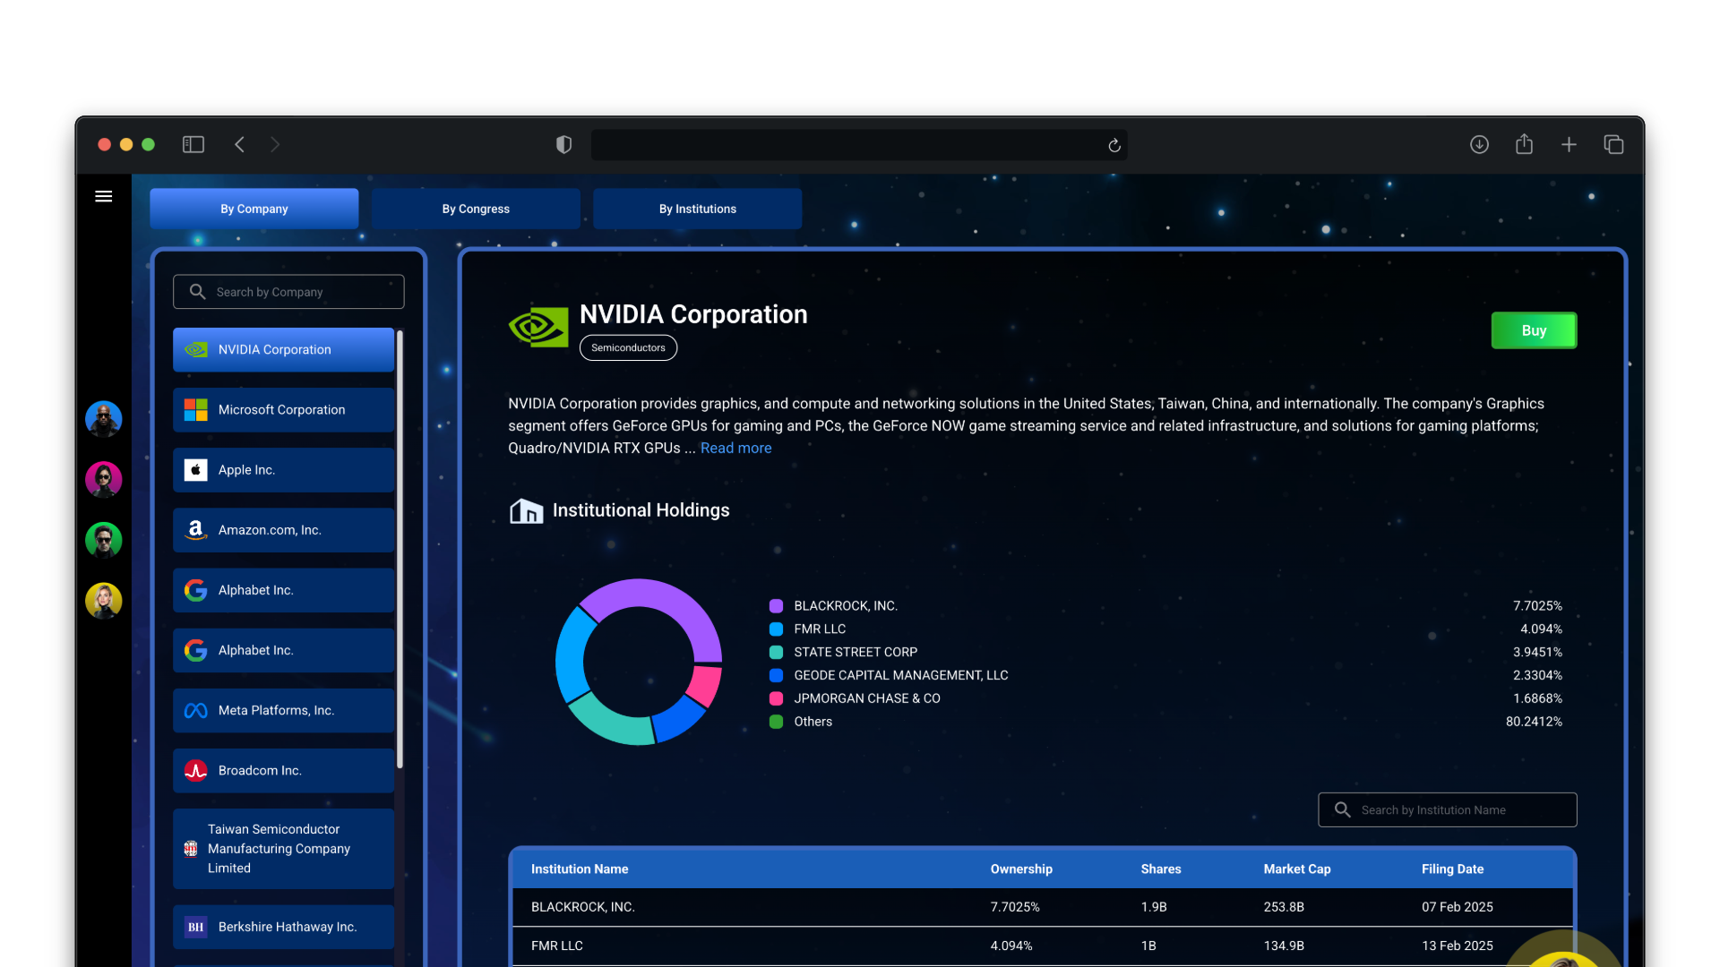This screenshot has height=967, width=1720.
Task: Open green-background avatar in left sidebar
Action: tap(104, 540)
